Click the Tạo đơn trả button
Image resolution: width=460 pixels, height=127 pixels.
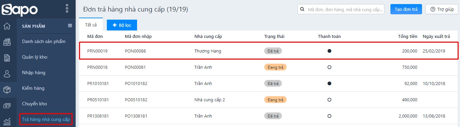(406, 9)
